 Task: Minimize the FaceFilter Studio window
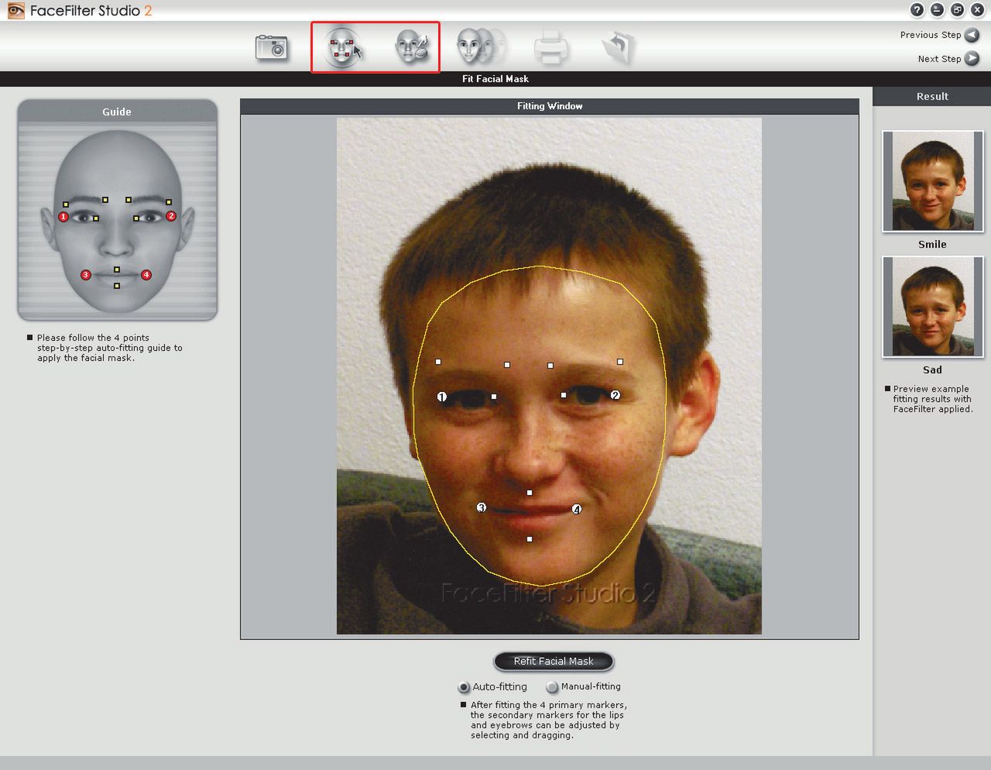(x=938, y=10)
